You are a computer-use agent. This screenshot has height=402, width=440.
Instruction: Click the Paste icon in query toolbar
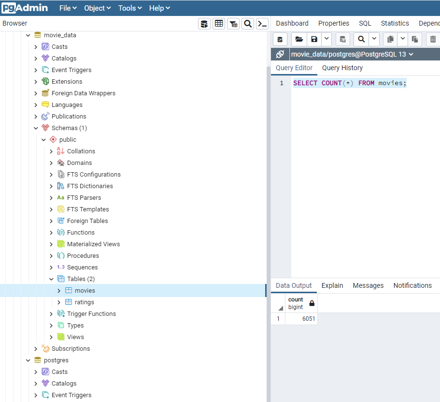click(415, 39)
